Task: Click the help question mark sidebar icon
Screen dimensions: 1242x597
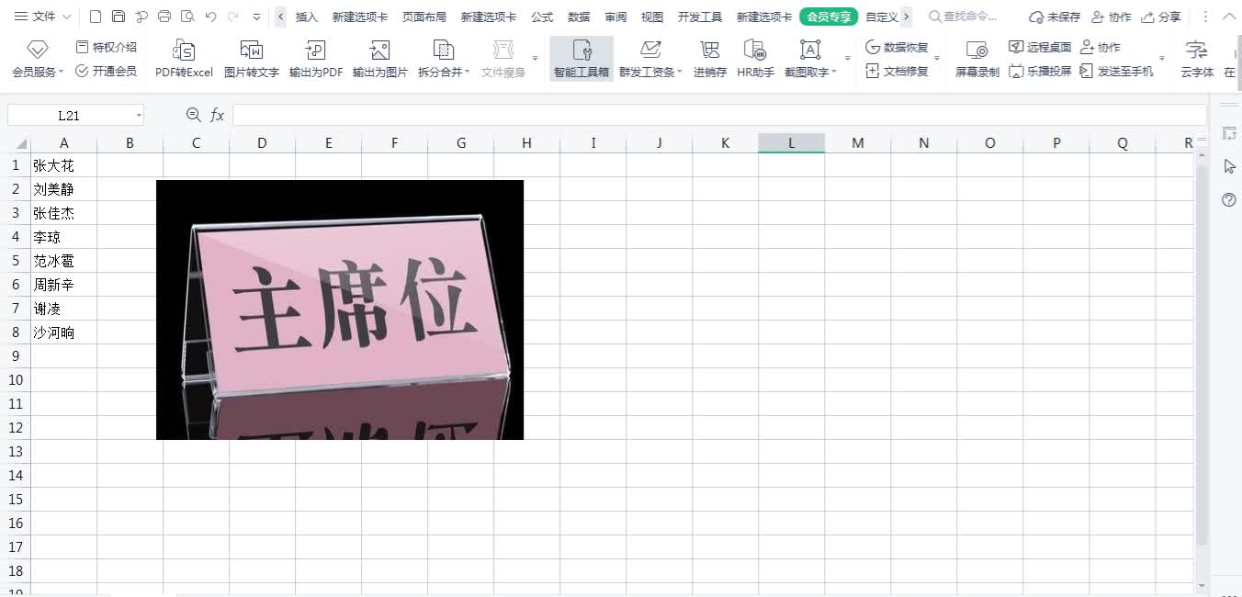Action: click(x=1229, y=199)
